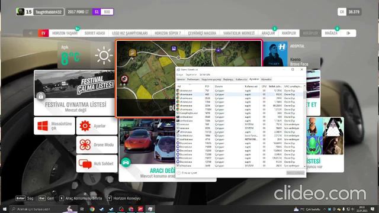Select the highlighted chrome.exe row
Viewport: 379px width, 213px height.
point(239,94)
